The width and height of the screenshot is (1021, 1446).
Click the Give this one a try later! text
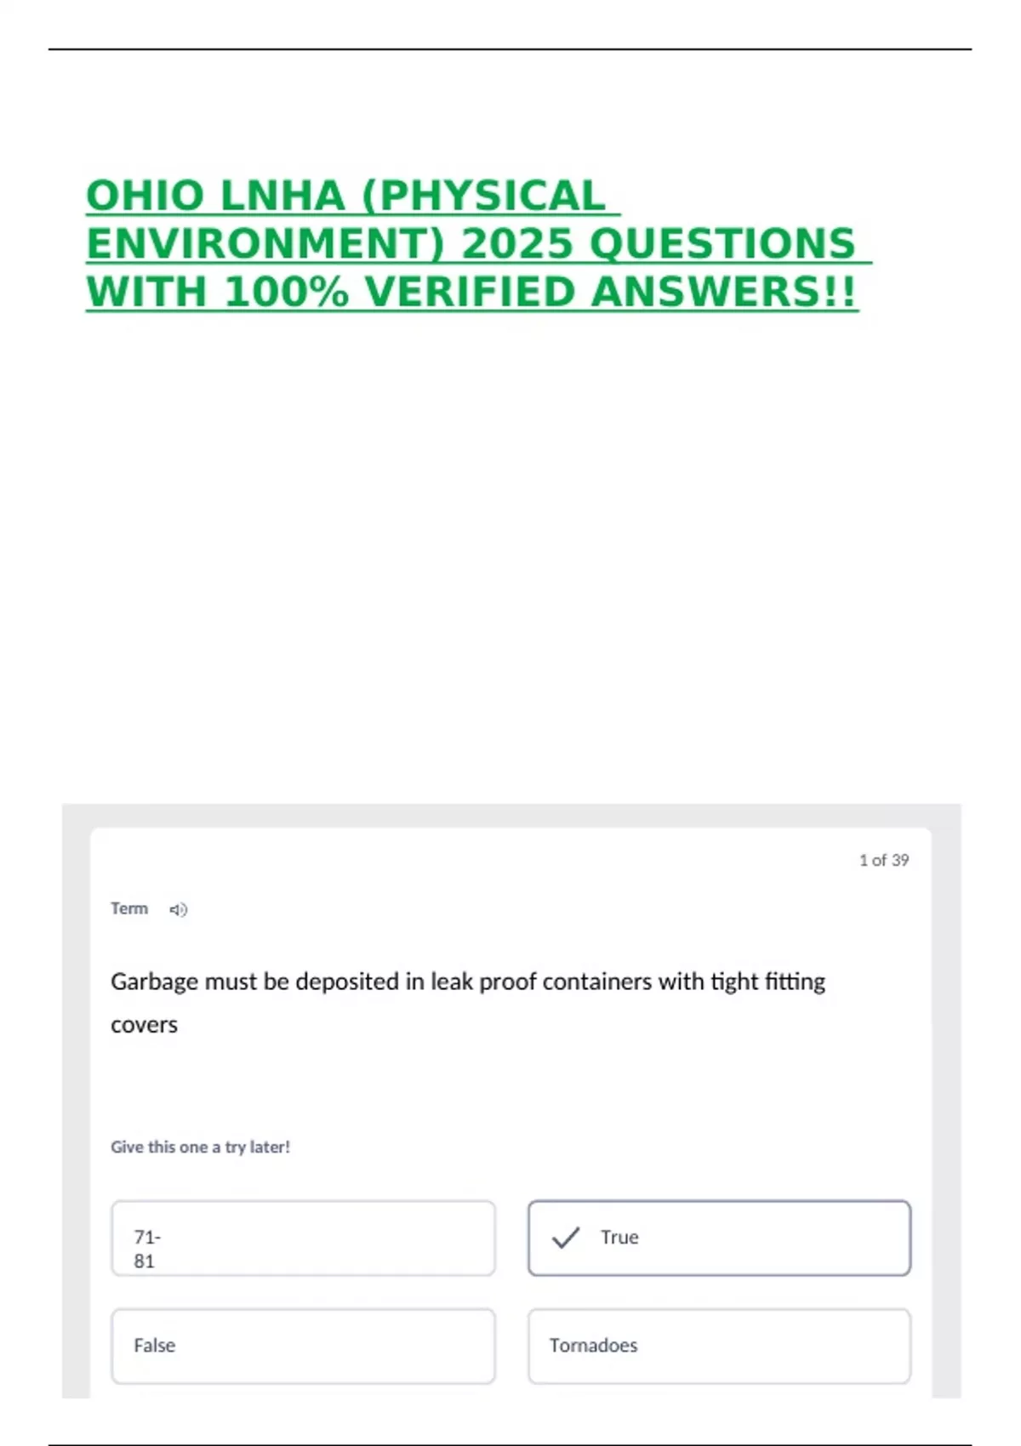click(200, 1147)
